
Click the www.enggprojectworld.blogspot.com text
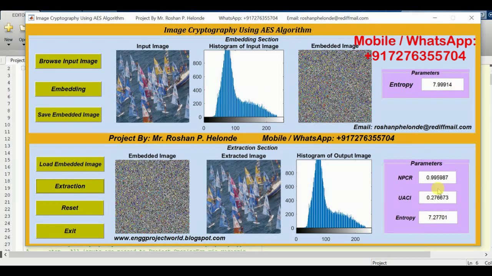(170, 238)
